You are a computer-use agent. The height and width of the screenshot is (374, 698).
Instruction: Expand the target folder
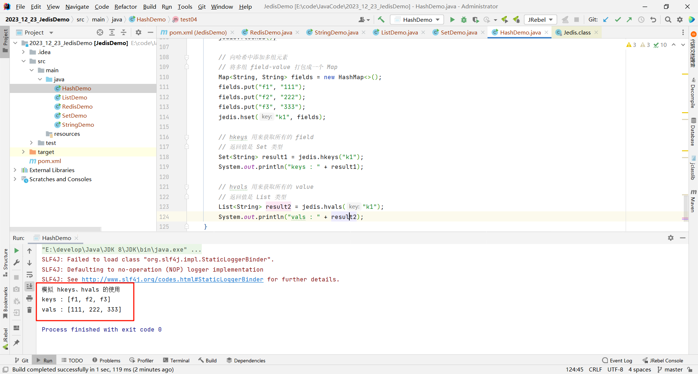24,152
